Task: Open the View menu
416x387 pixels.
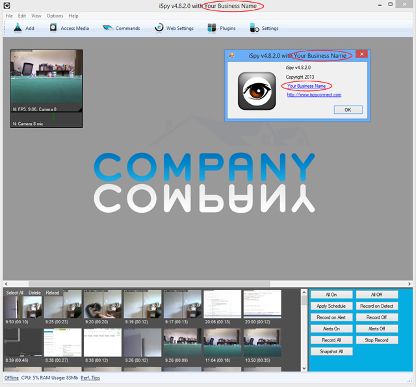Action: 36,16
